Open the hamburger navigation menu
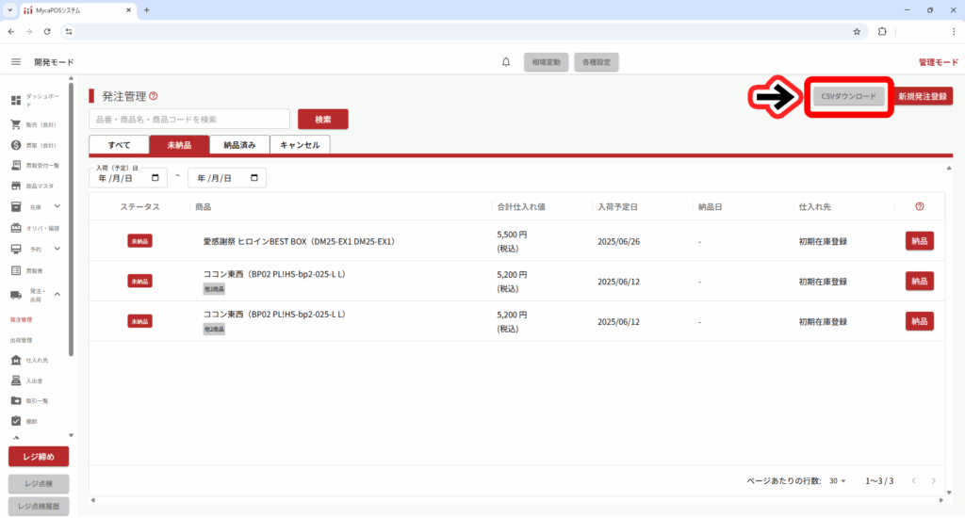The height and width of the screenshot is (518, 965). click(16, 62)
